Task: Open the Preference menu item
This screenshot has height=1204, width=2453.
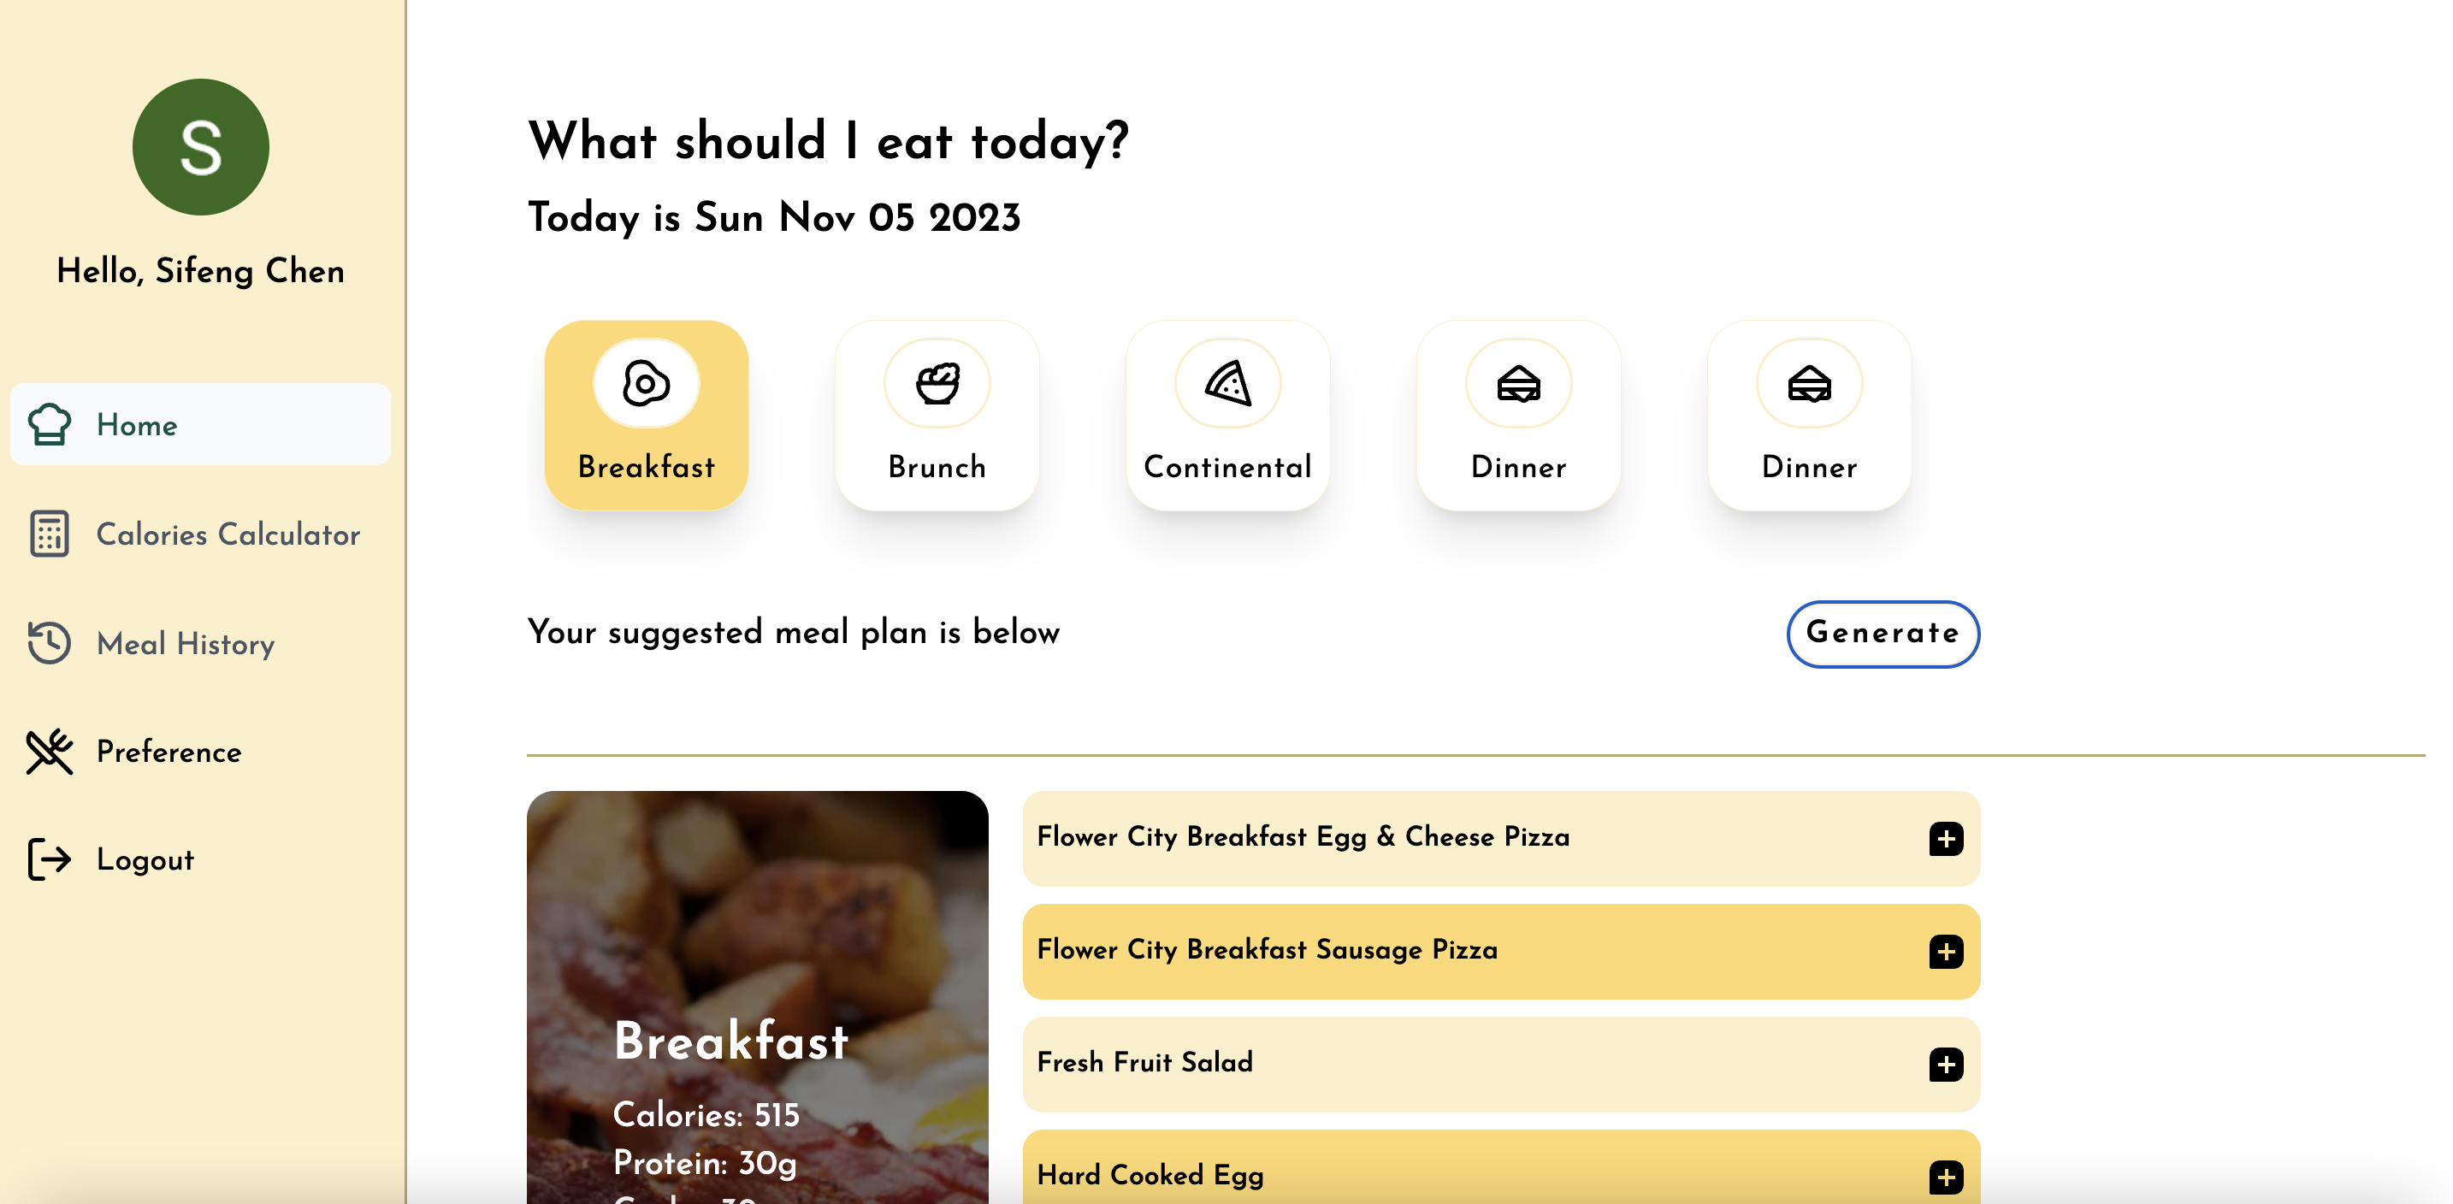Action: pyautogui.click(x=168, y=752)
